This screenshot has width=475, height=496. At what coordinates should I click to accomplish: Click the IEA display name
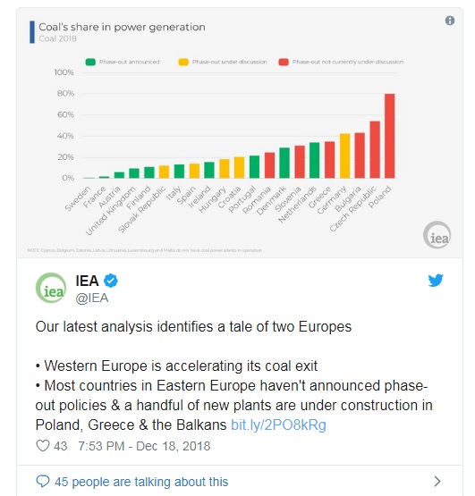pos(87,281)
